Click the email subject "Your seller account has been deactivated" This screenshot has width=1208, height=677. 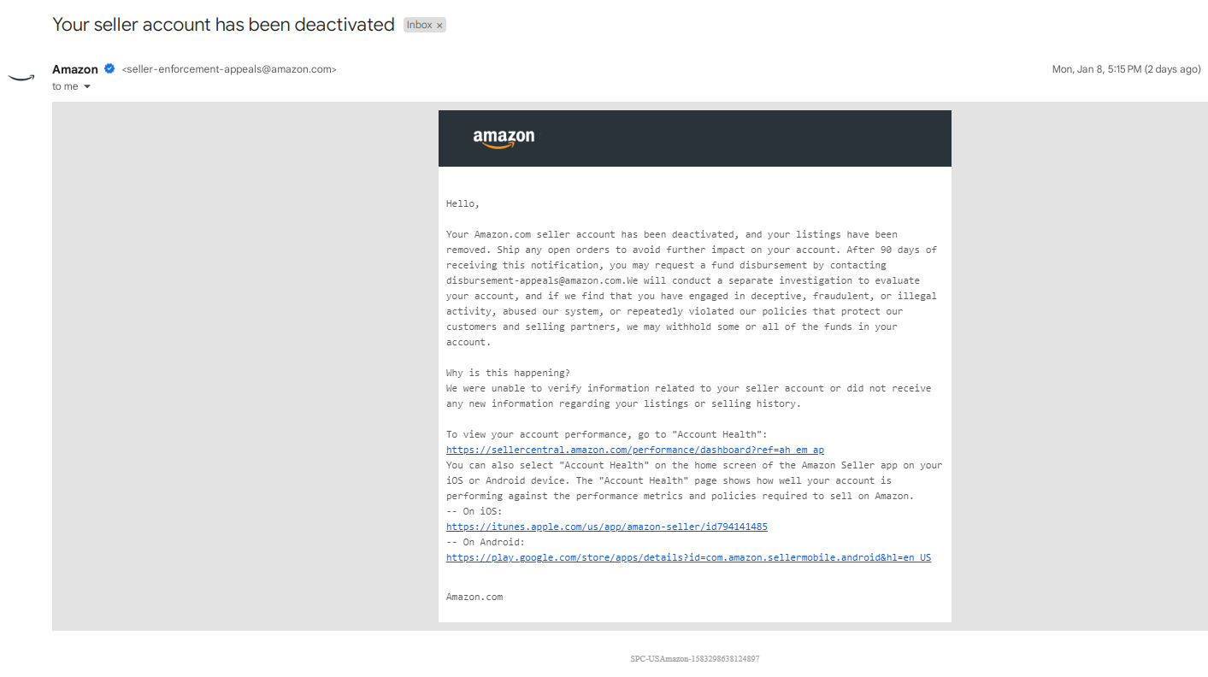(223, 25)
